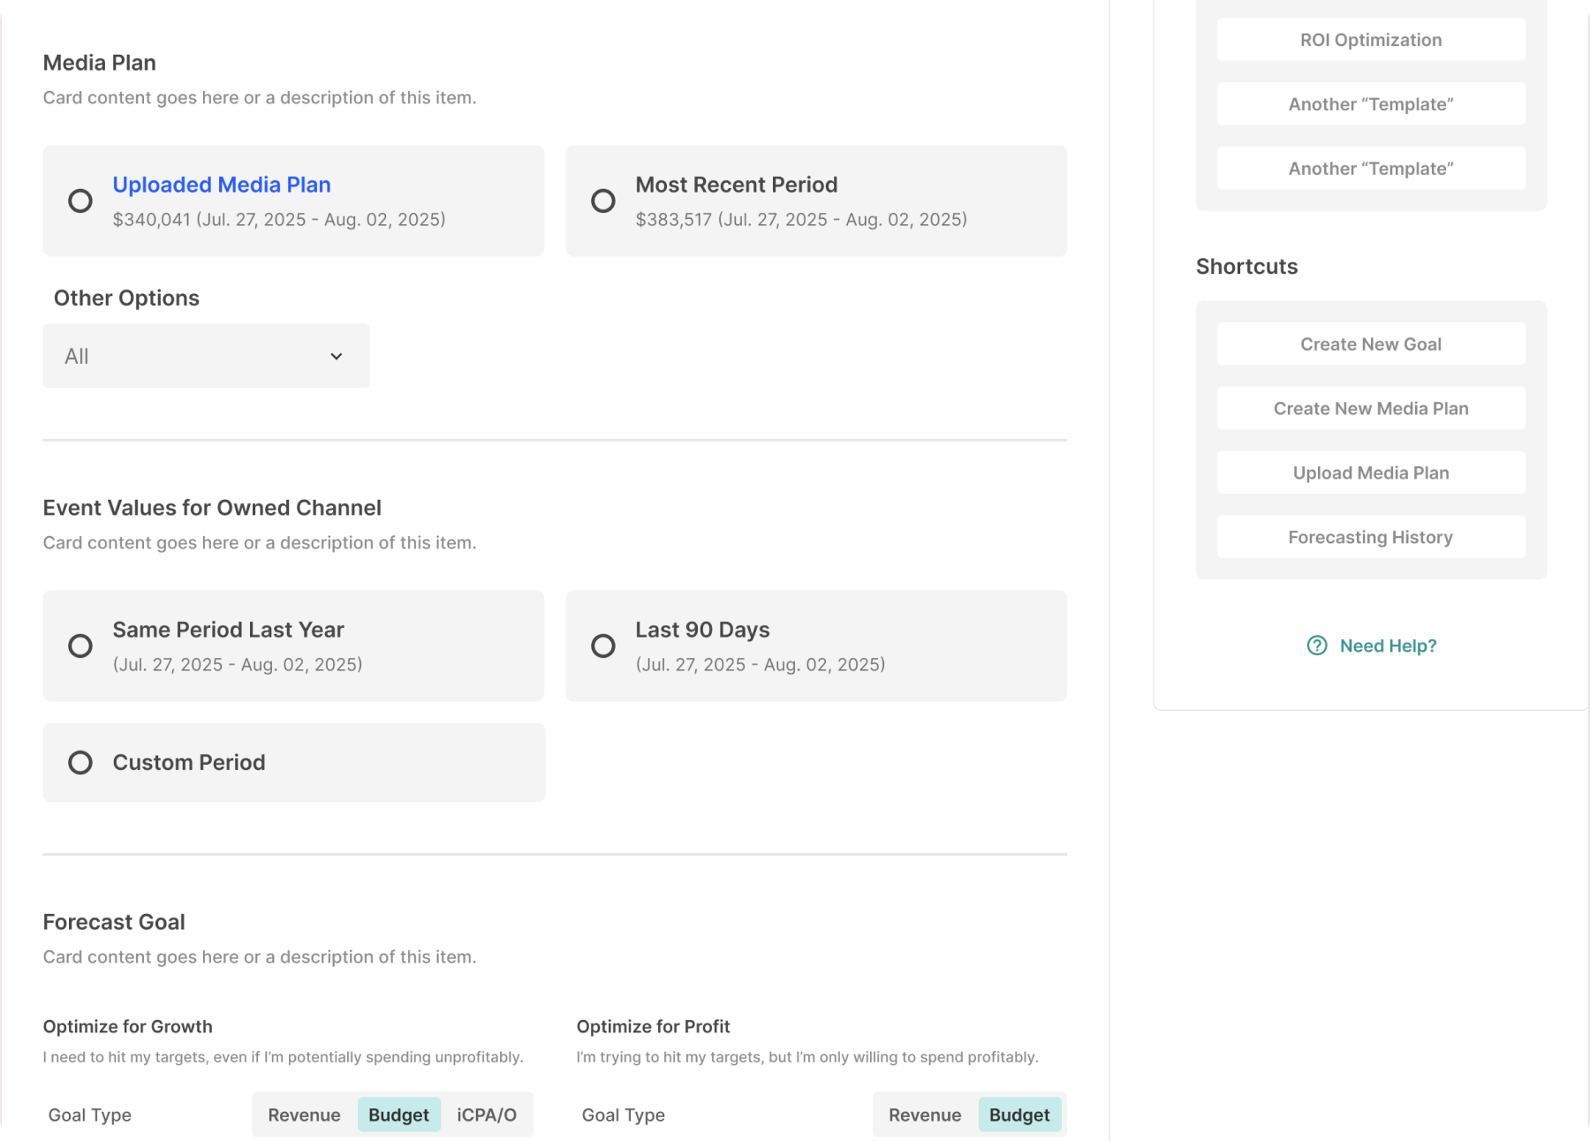The height and width of the screenshot is (1141, 1590).
Task: Select Budget under Optimize for Profit
Action: pyautogui.click(x=1019, y=1115)
